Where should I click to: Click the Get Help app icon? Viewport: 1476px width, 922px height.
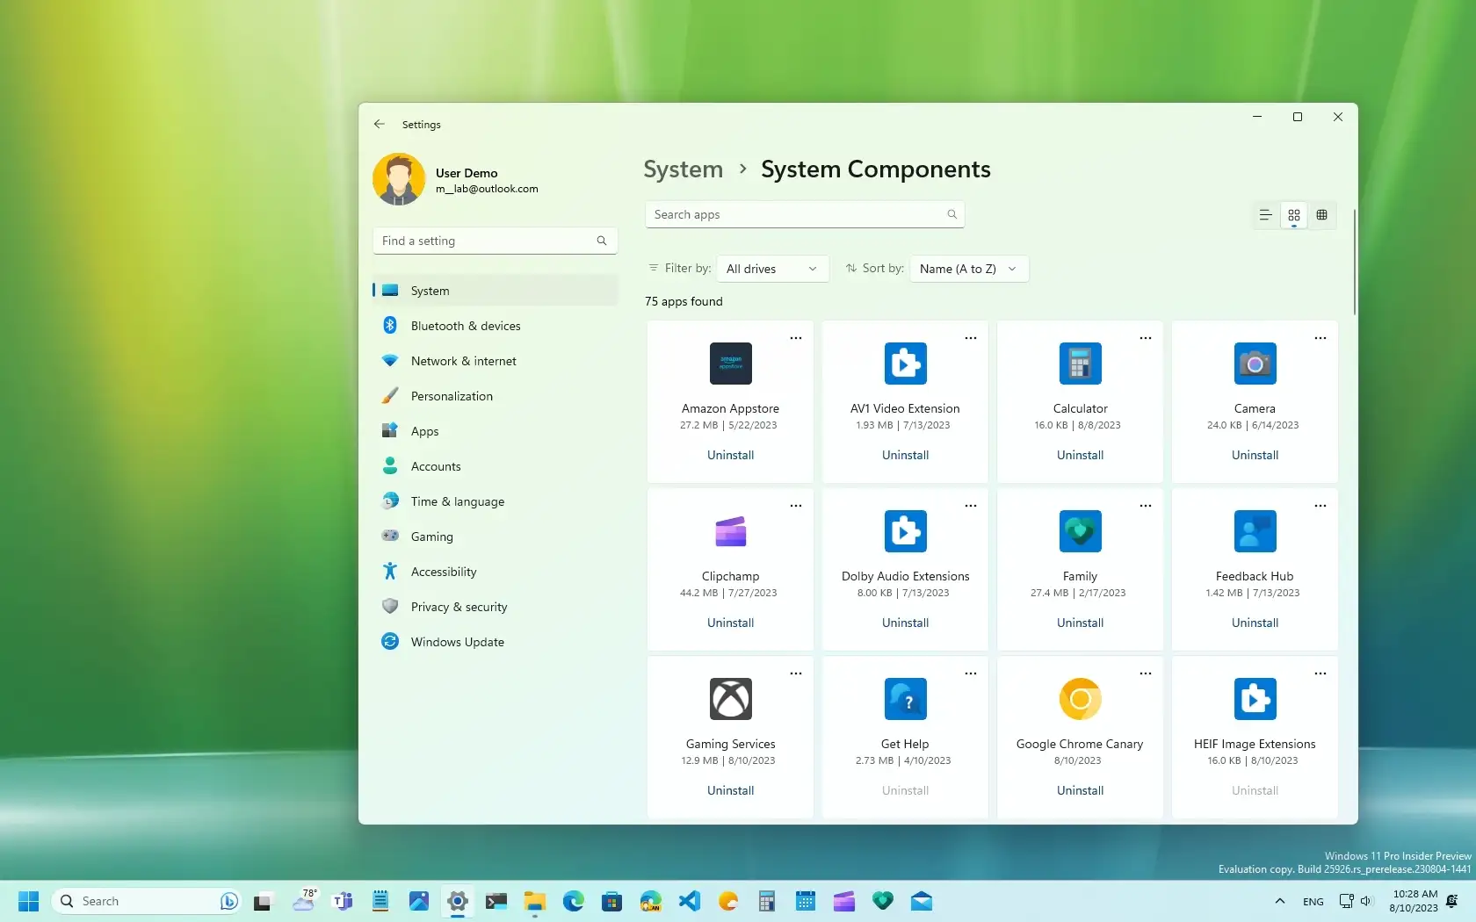904,699
